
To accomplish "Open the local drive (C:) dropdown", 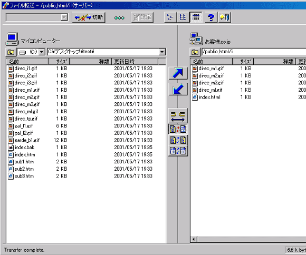I will click(42, 52).
